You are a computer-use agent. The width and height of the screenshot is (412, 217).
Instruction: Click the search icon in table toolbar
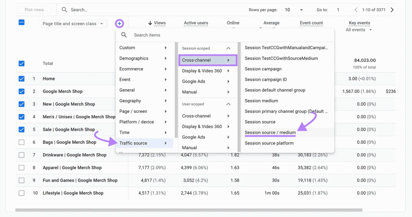64,10
